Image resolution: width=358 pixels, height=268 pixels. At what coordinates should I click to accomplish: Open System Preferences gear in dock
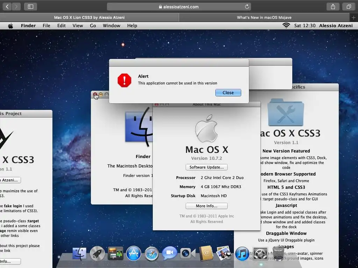(x=260, y=253)
